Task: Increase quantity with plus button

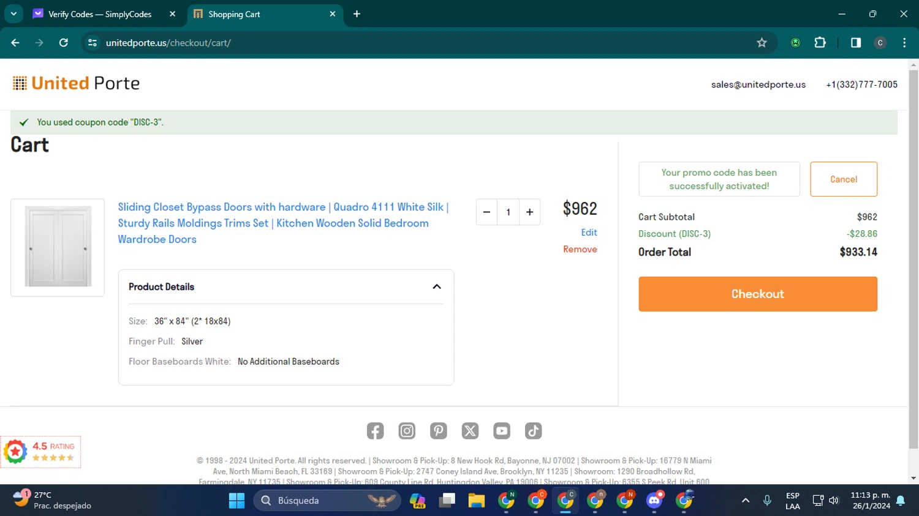Action: [530, 212]
